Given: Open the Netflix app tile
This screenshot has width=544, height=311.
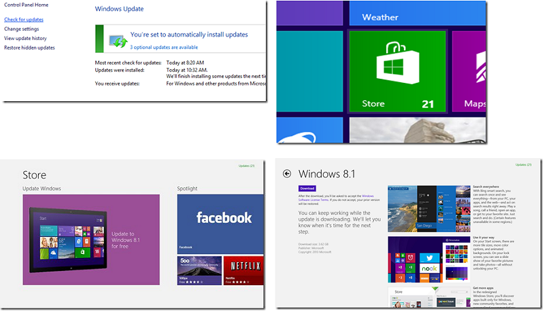Looking at the screenshot, I should tap(243, 270).
